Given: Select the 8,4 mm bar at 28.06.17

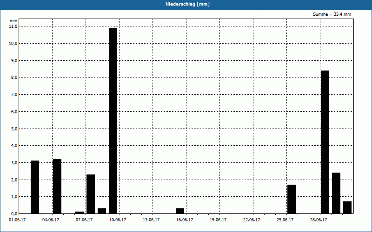Looking at the screenshot, I should pyautogui.click(x=325, y=142).
